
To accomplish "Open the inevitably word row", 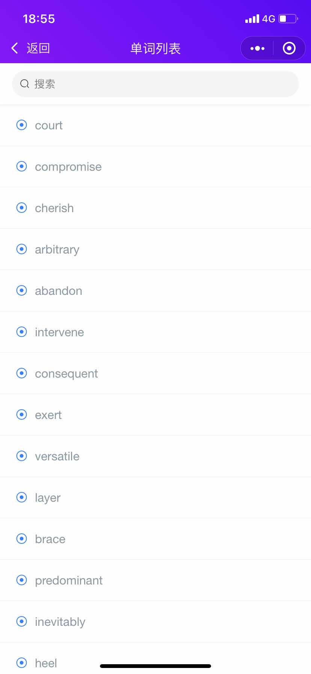I will click(155, 622).
